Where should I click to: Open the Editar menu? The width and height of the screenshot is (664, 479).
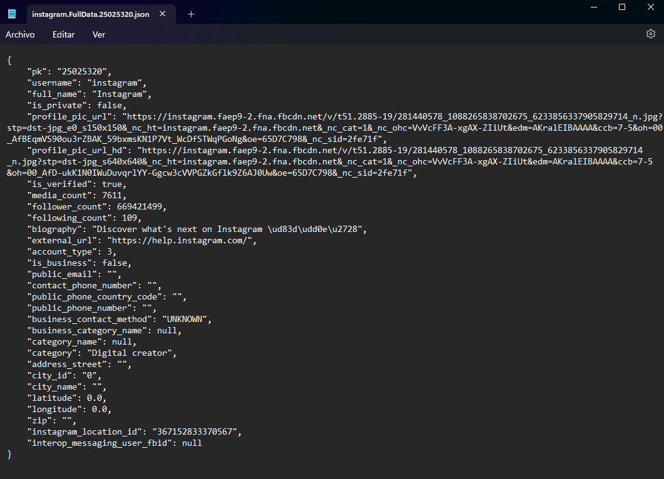[63, 34]
